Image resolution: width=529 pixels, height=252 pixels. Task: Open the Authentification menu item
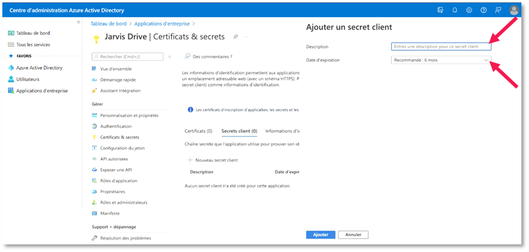(116, 126)
